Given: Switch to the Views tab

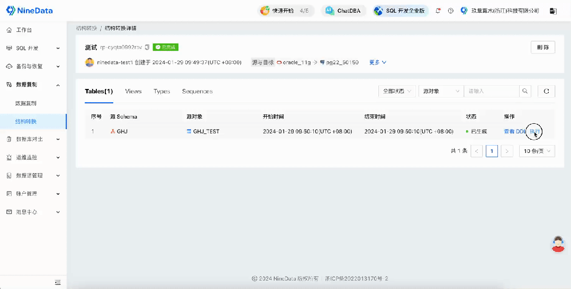Looking at the screenshot, I should (x=133, y=92).
